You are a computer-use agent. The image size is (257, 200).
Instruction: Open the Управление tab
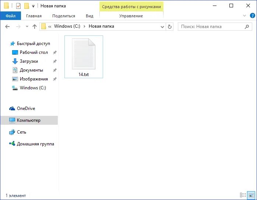(131, 16)
